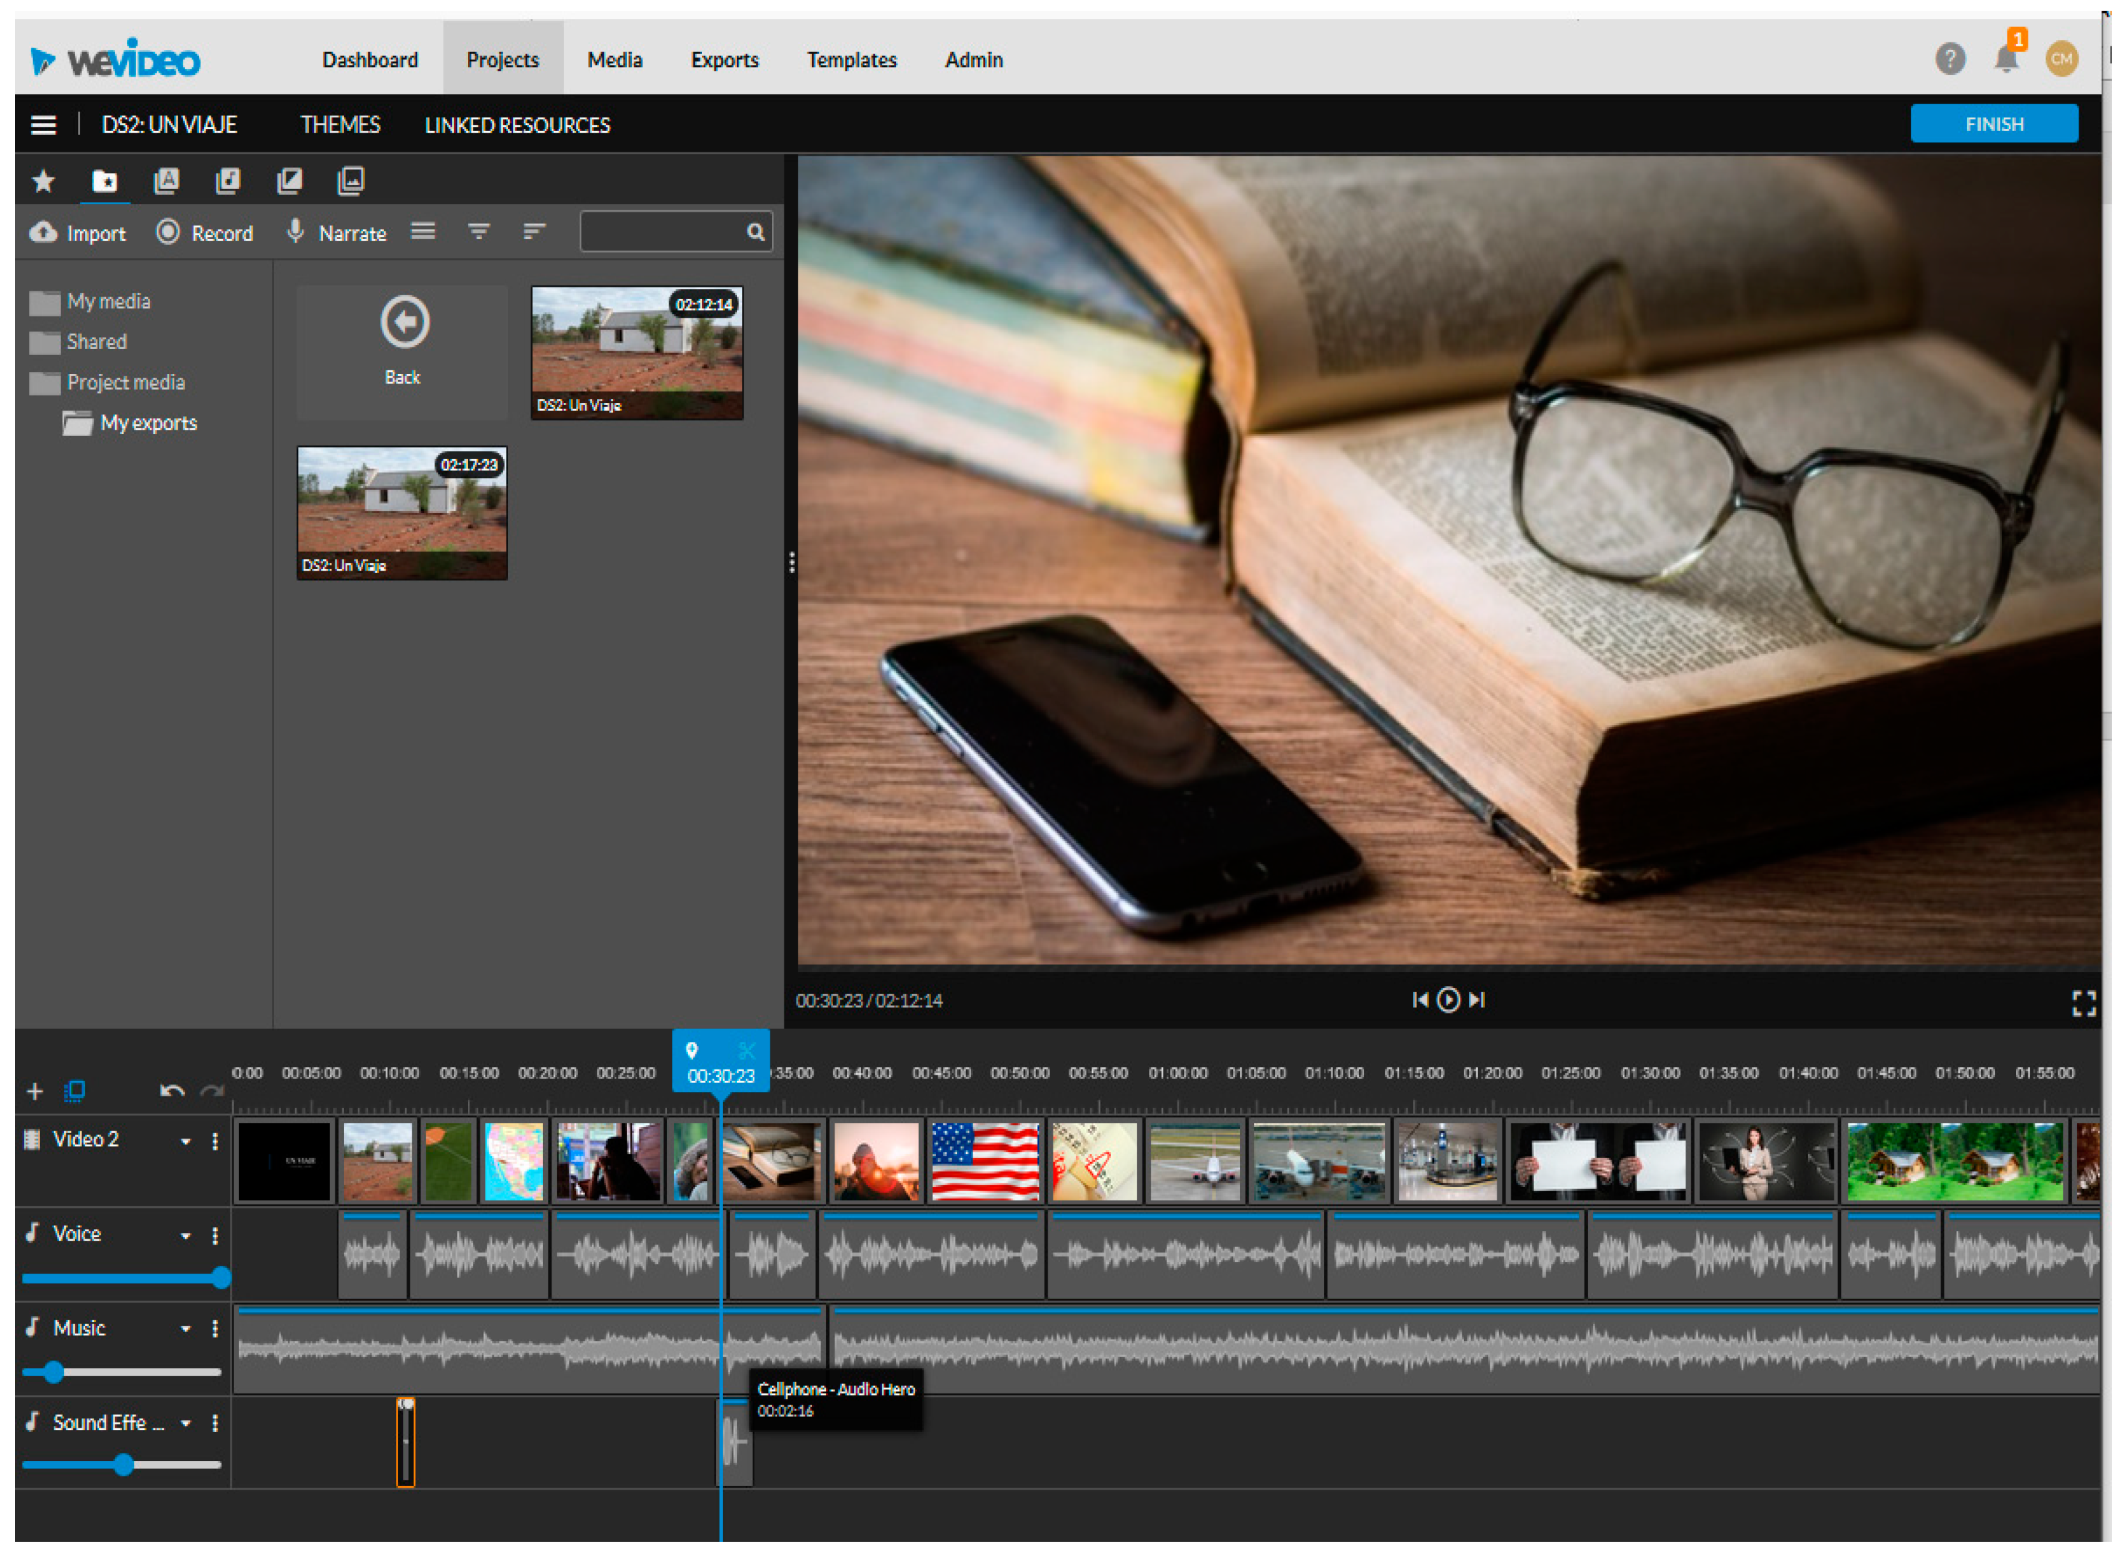
Task: Enter fullscreen preview mode
Action: click(2083, 1004)
